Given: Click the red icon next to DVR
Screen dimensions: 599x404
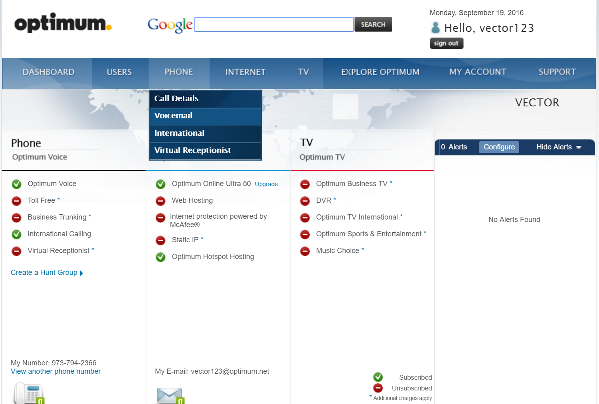Looking at the screenshot, I should point(305,201).
